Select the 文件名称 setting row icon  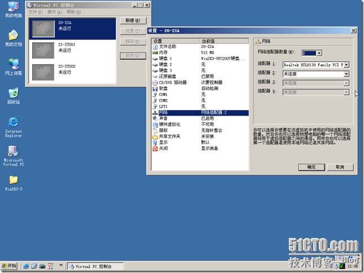pyautogui.click(x=155, y=47)
